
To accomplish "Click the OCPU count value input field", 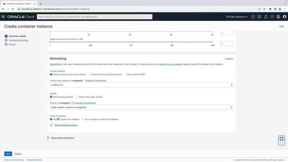I will [226, 33].
